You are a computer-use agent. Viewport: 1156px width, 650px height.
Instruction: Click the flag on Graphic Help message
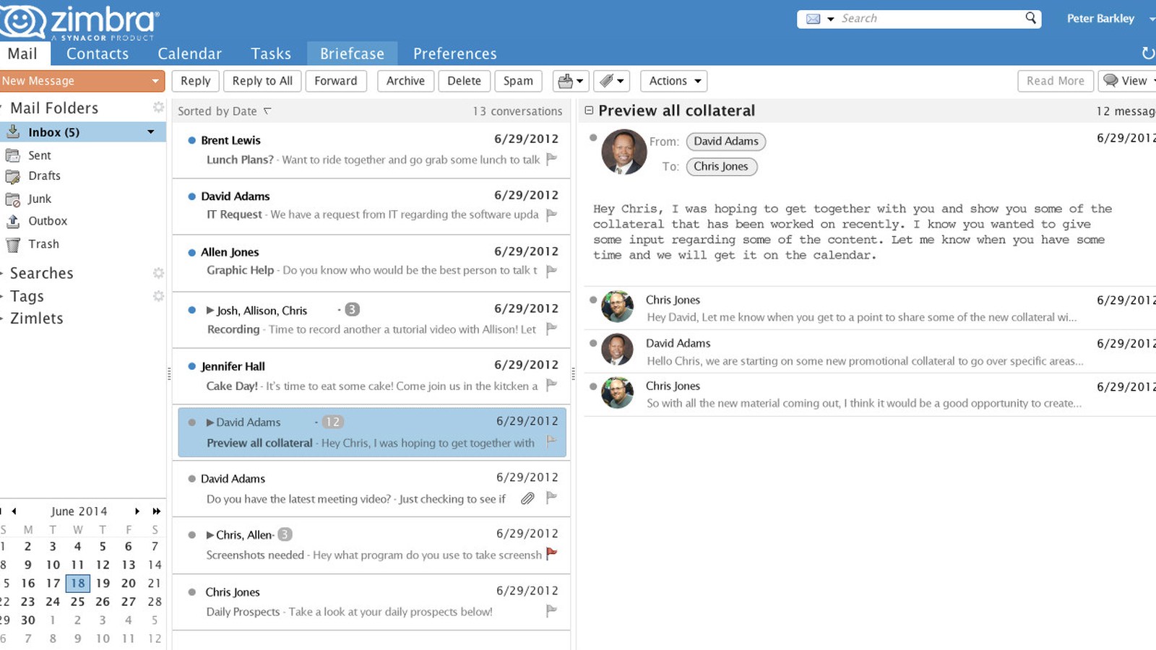click(x=551, y=271)
